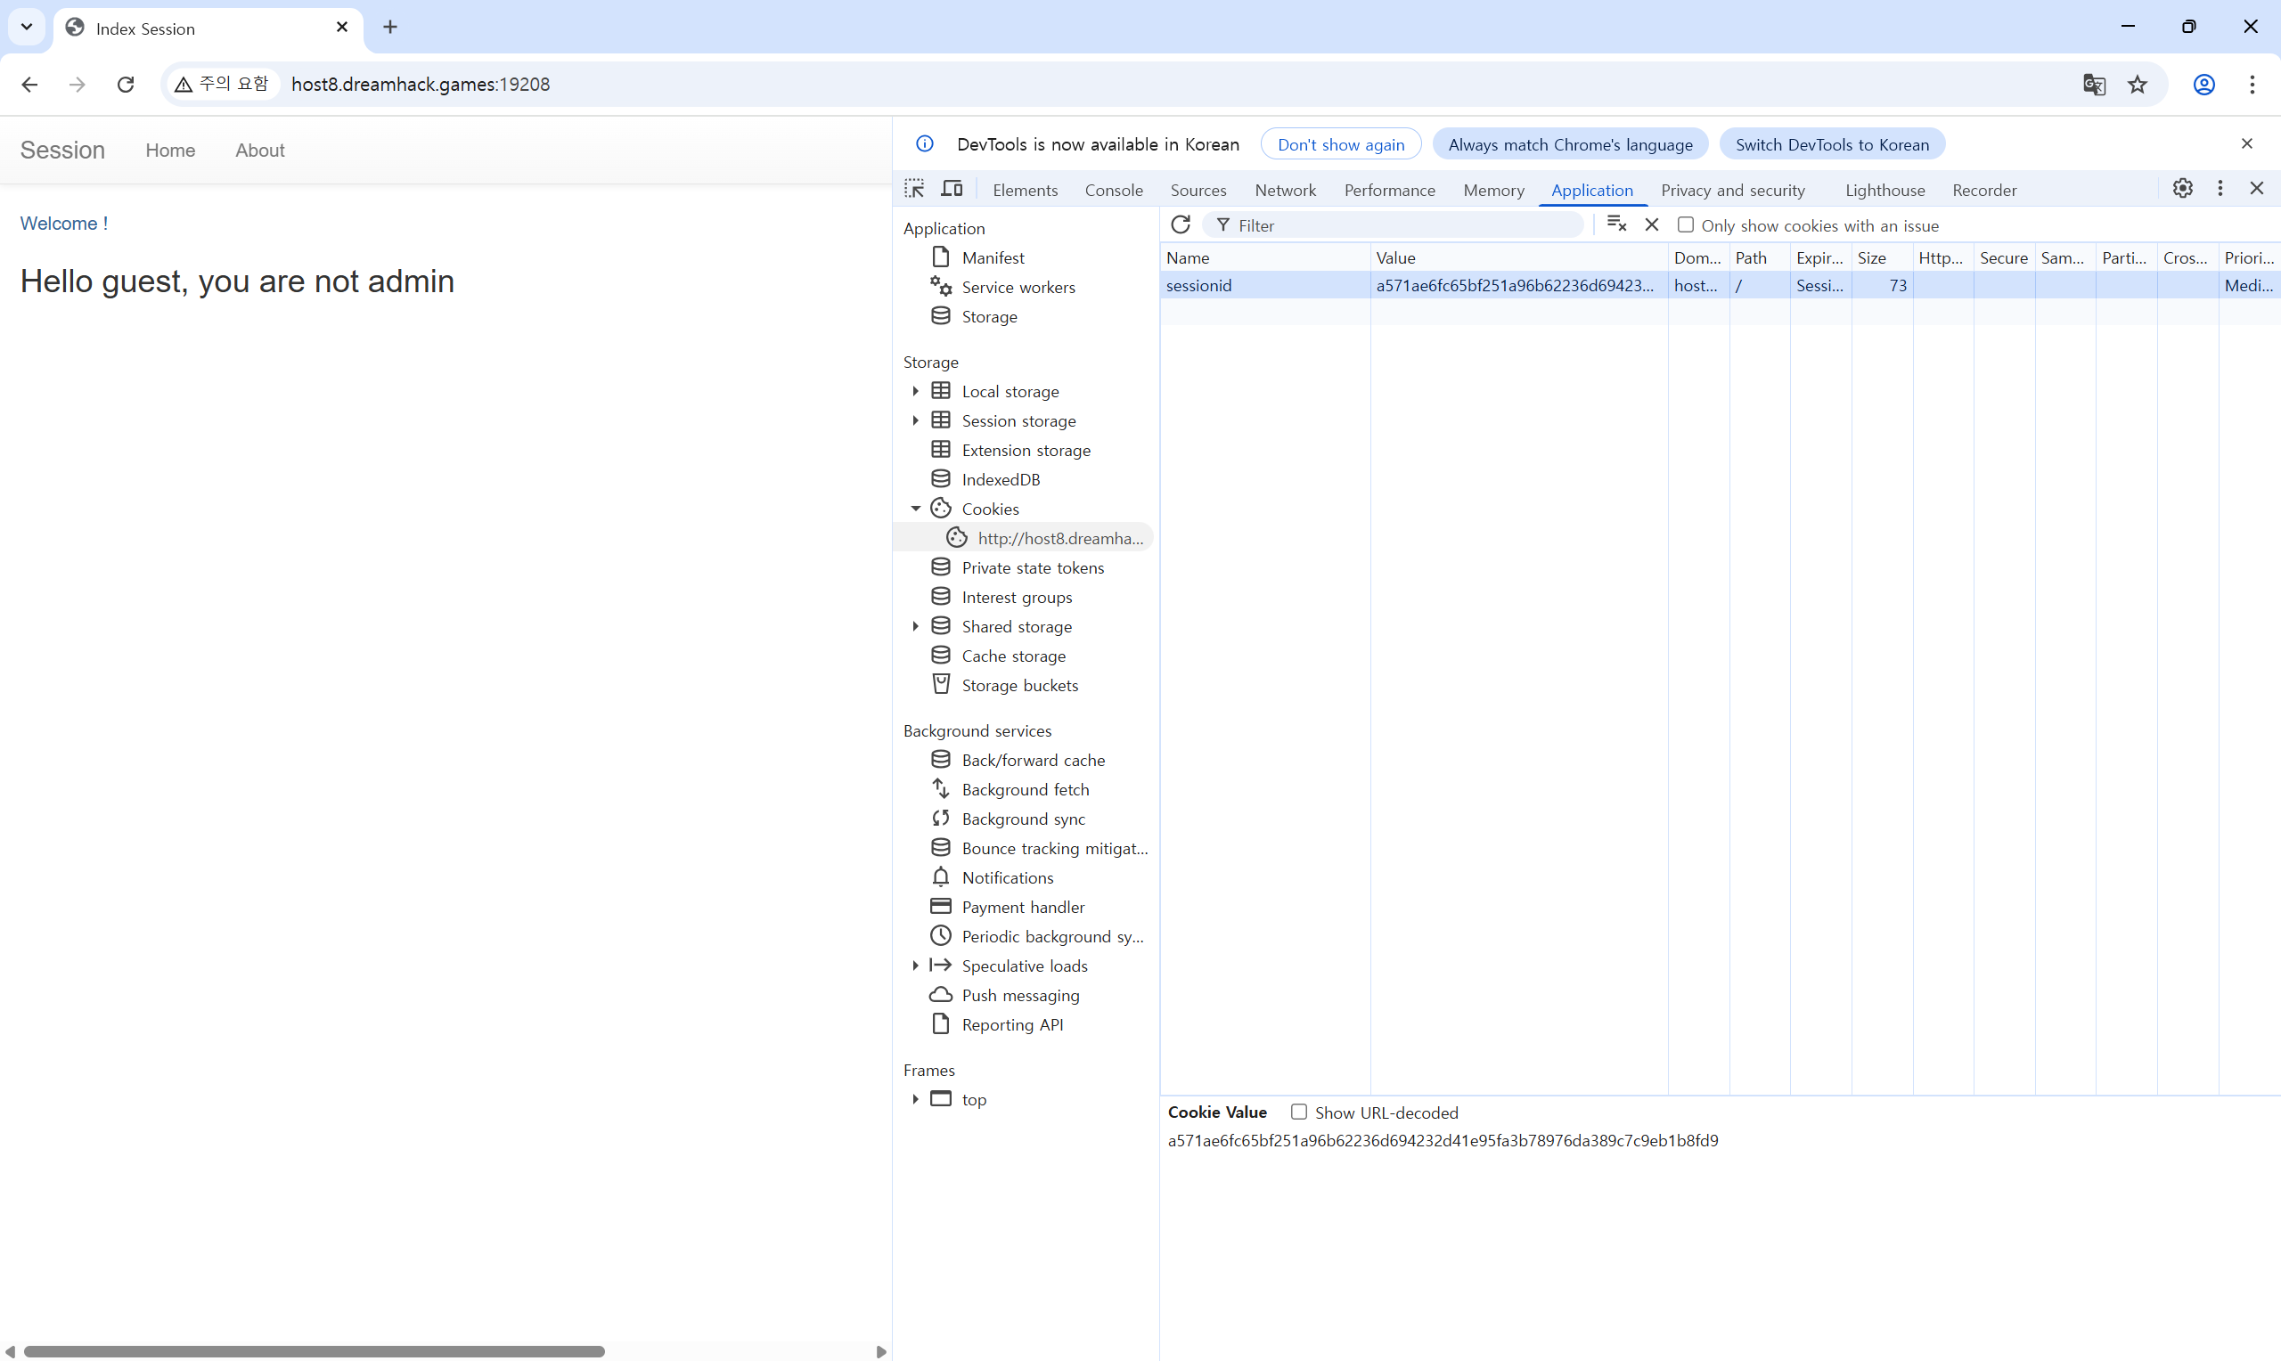Check Show URL-decoded option
Image resolution: width=2281 pixels, height=1361 pixels.
(1299, 1112)
